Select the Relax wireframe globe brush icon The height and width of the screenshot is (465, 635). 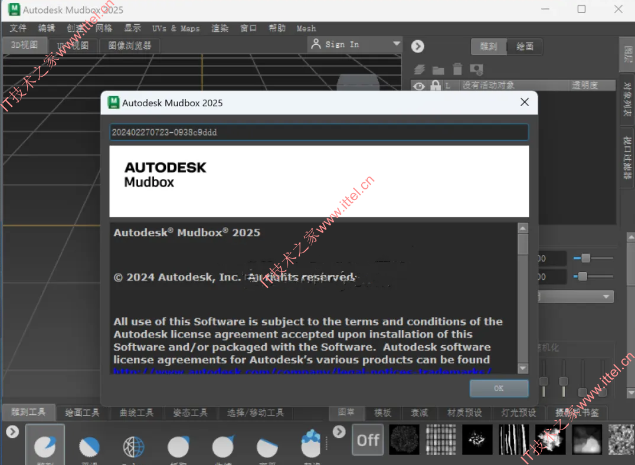click(x=133, y=446)
